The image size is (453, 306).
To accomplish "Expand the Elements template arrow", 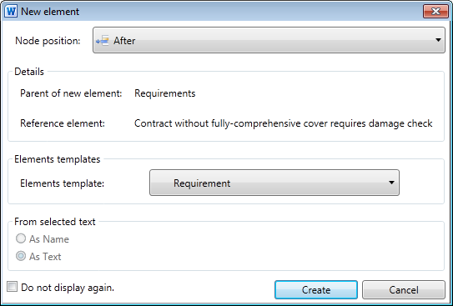I will tap(391, 183).
